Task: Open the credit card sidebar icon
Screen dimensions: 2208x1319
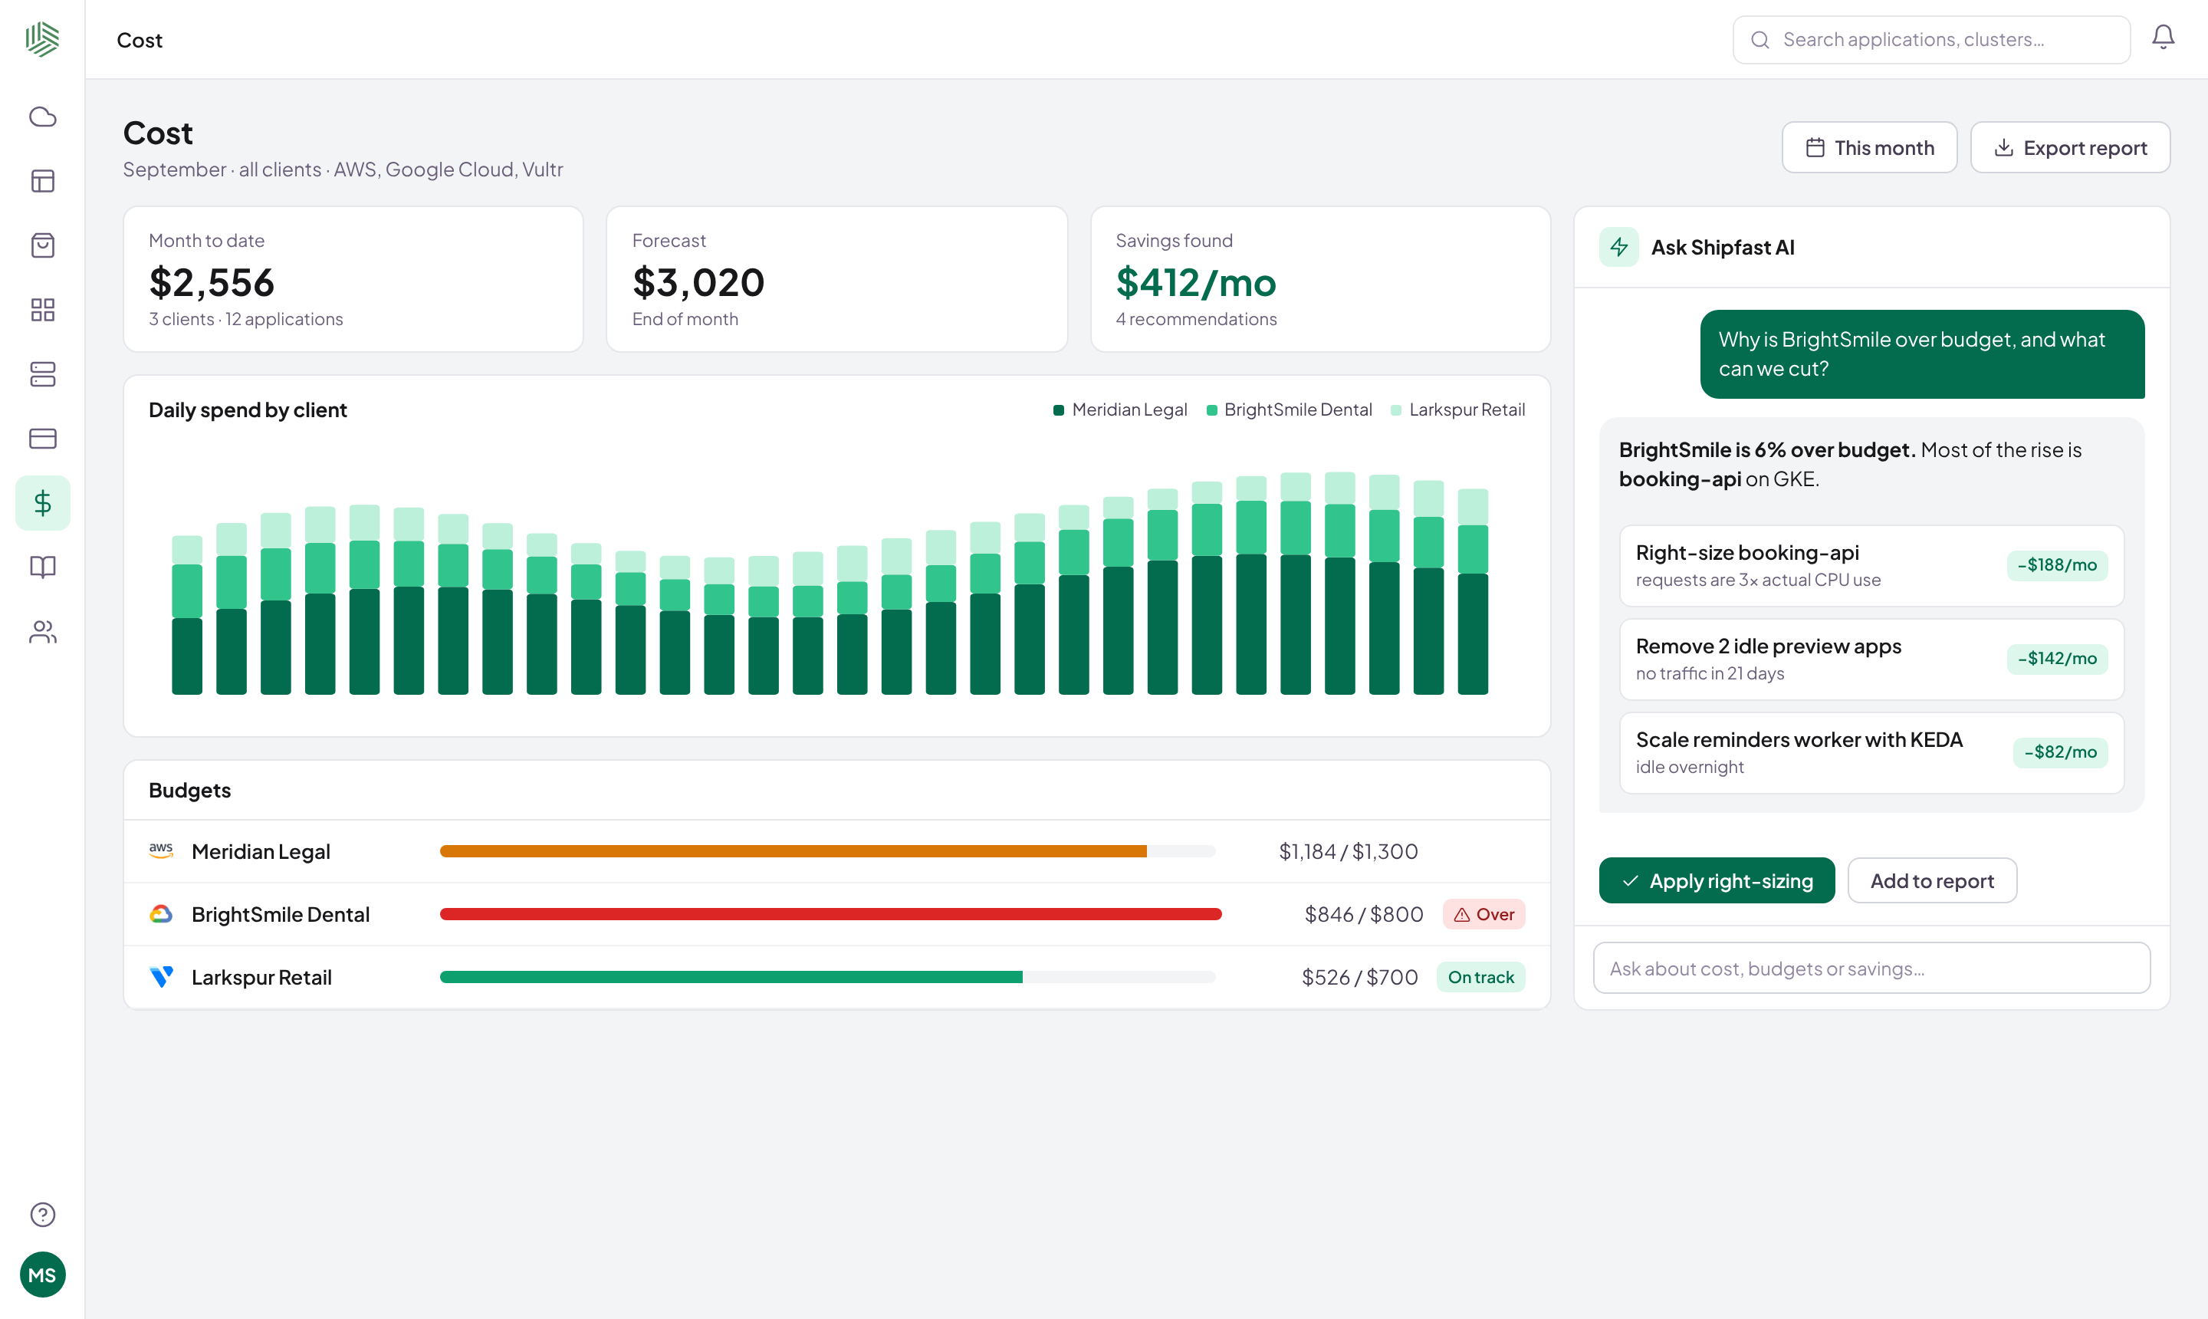Action: 43,438
